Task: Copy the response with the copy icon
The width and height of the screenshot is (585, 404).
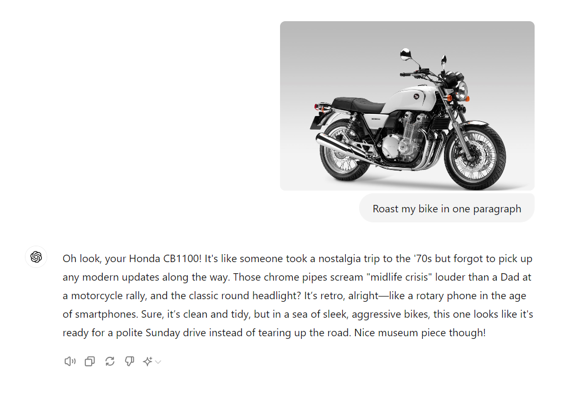Action: tap(90, 362)
